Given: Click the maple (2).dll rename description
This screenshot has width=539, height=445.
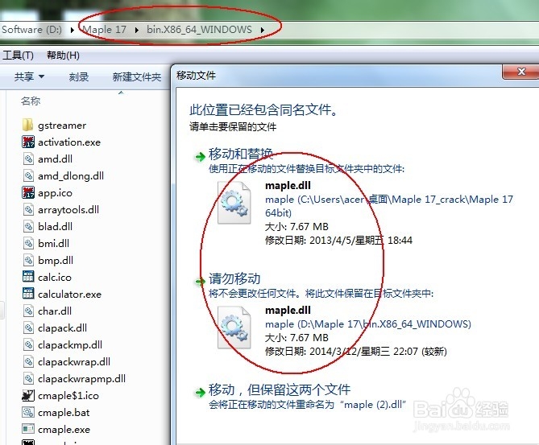Looking at the screenshot, I should pos(308,405).
